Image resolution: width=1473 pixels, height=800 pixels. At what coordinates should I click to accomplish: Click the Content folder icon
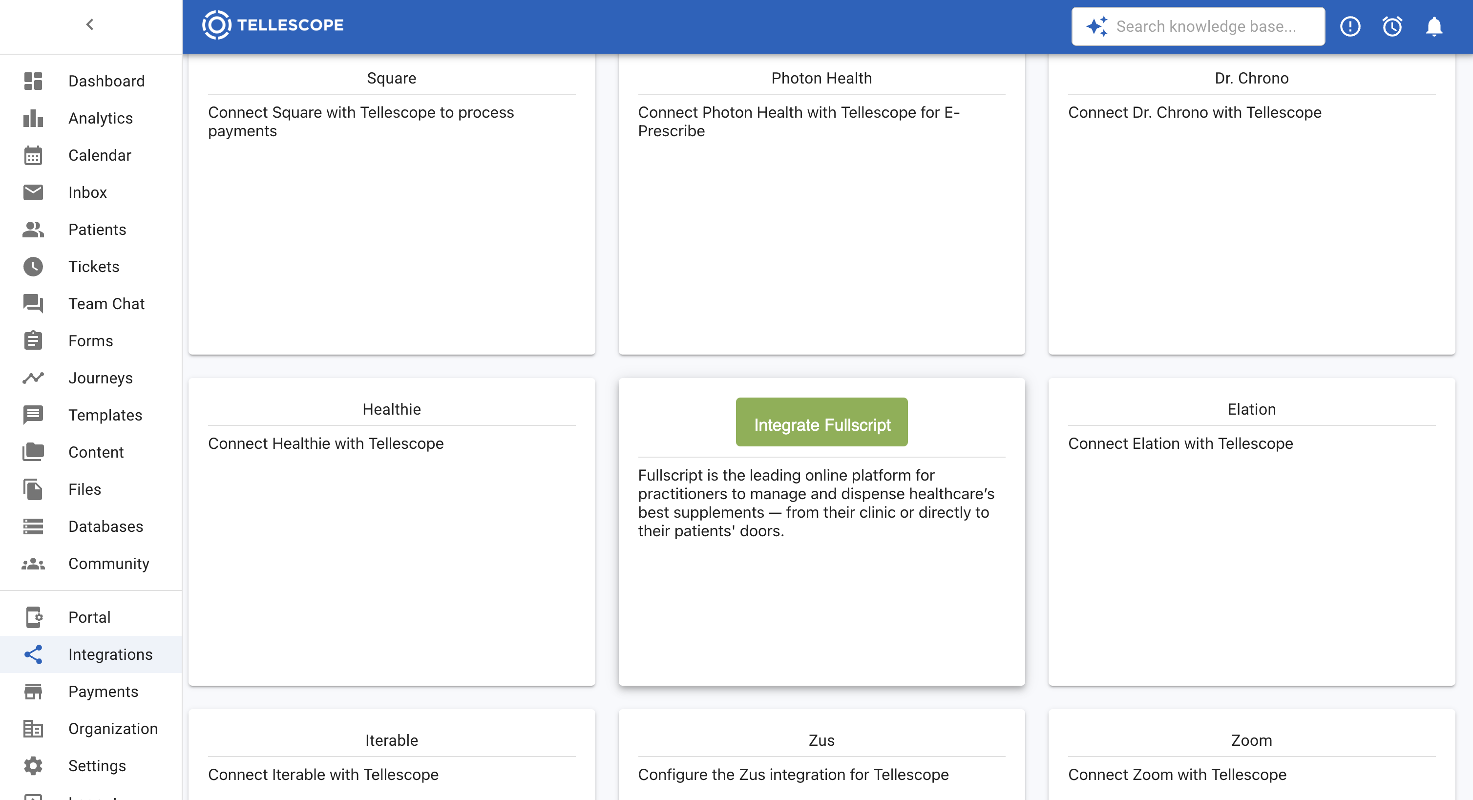coord(33,452)
